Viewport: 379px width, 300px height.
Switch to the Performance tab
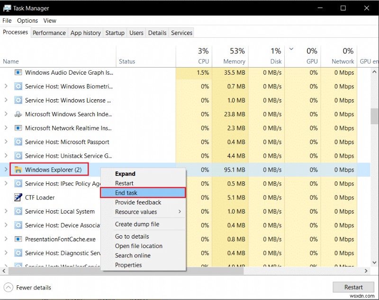(x=49, y=33)
